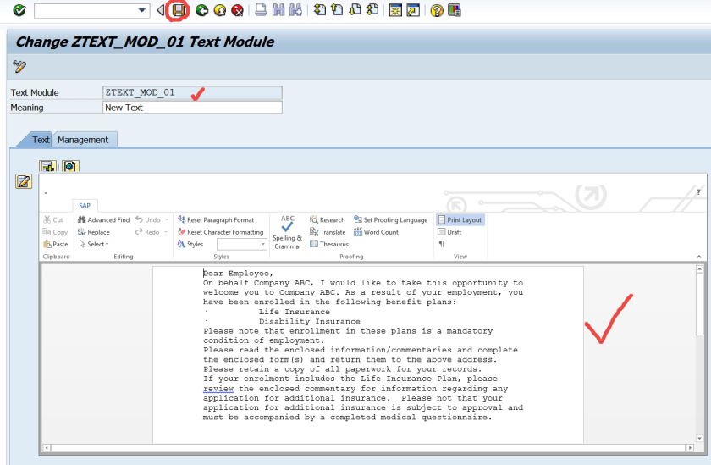The image size is (711, 465).
Task: Click on 'Life Insurance' bullet text
Action: pos(295,312)
